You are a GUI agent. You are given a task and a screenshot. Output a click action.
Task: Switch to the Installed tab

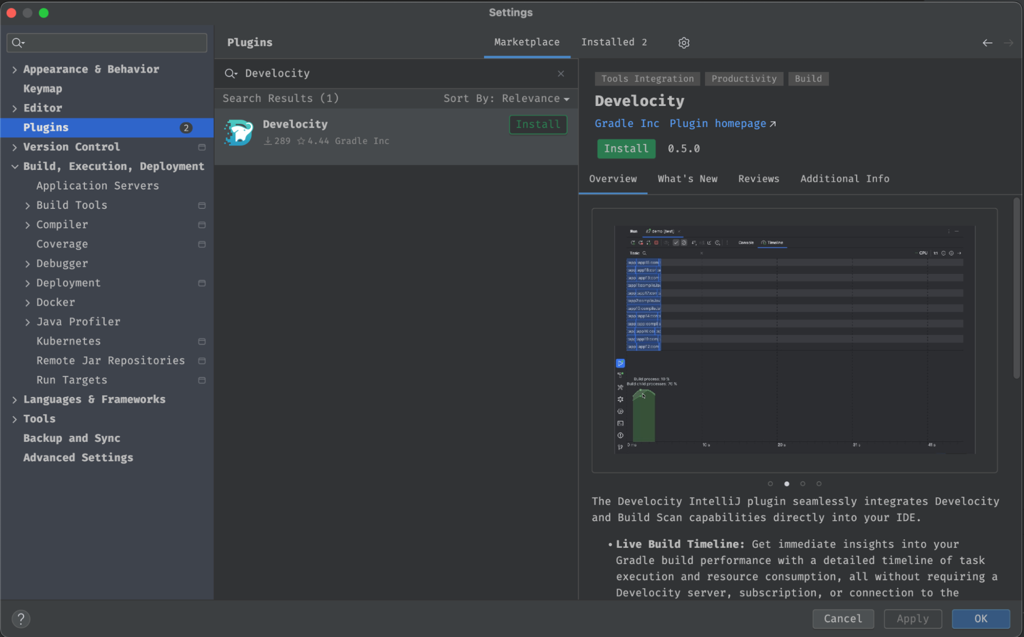click(x=614, y=42)
